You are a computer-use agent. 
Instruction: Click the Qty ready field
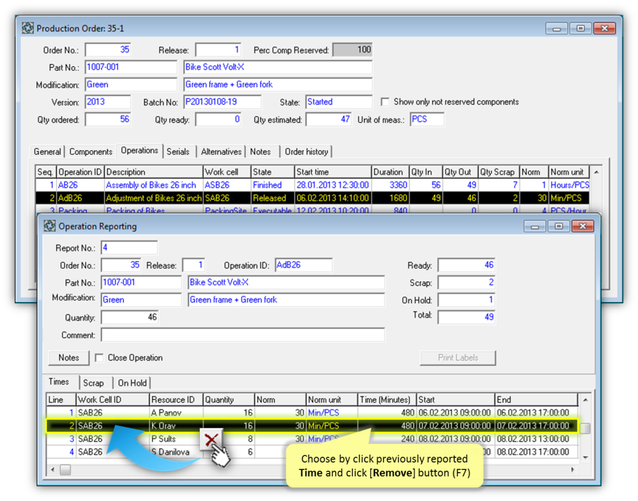pos(218,119)
